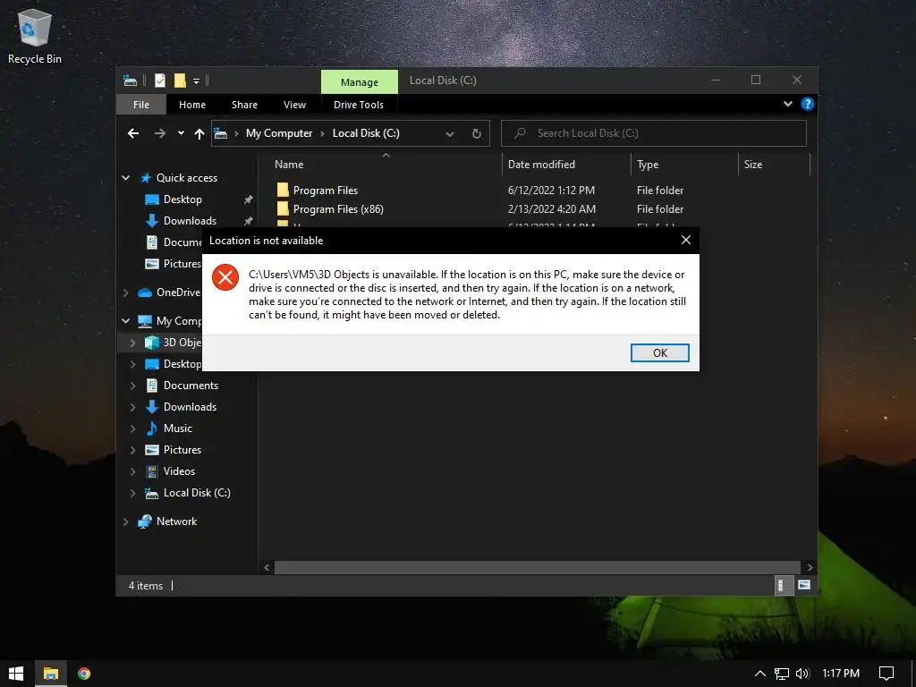The image size is (916, 687).
Task: Open the volume control in system tray
Action: [802, 674]
